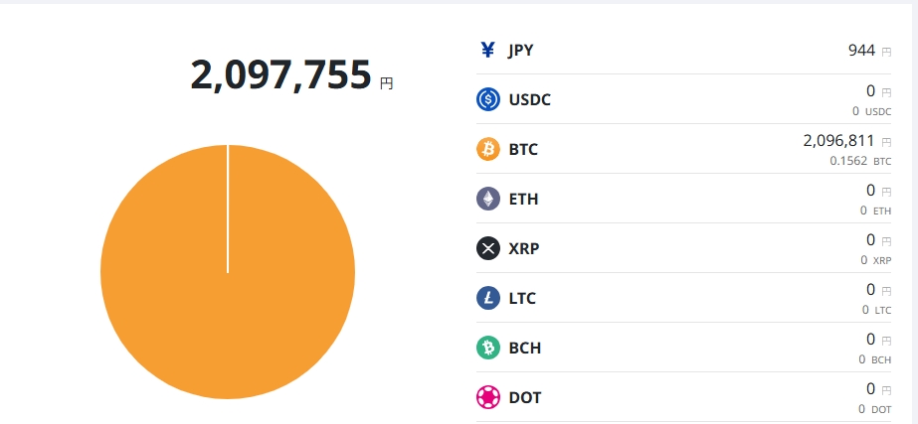This screenshot has height=424, width=918.
Task: Select the DOT asset label
Action: pyautogui.click(x=524, y=398)
